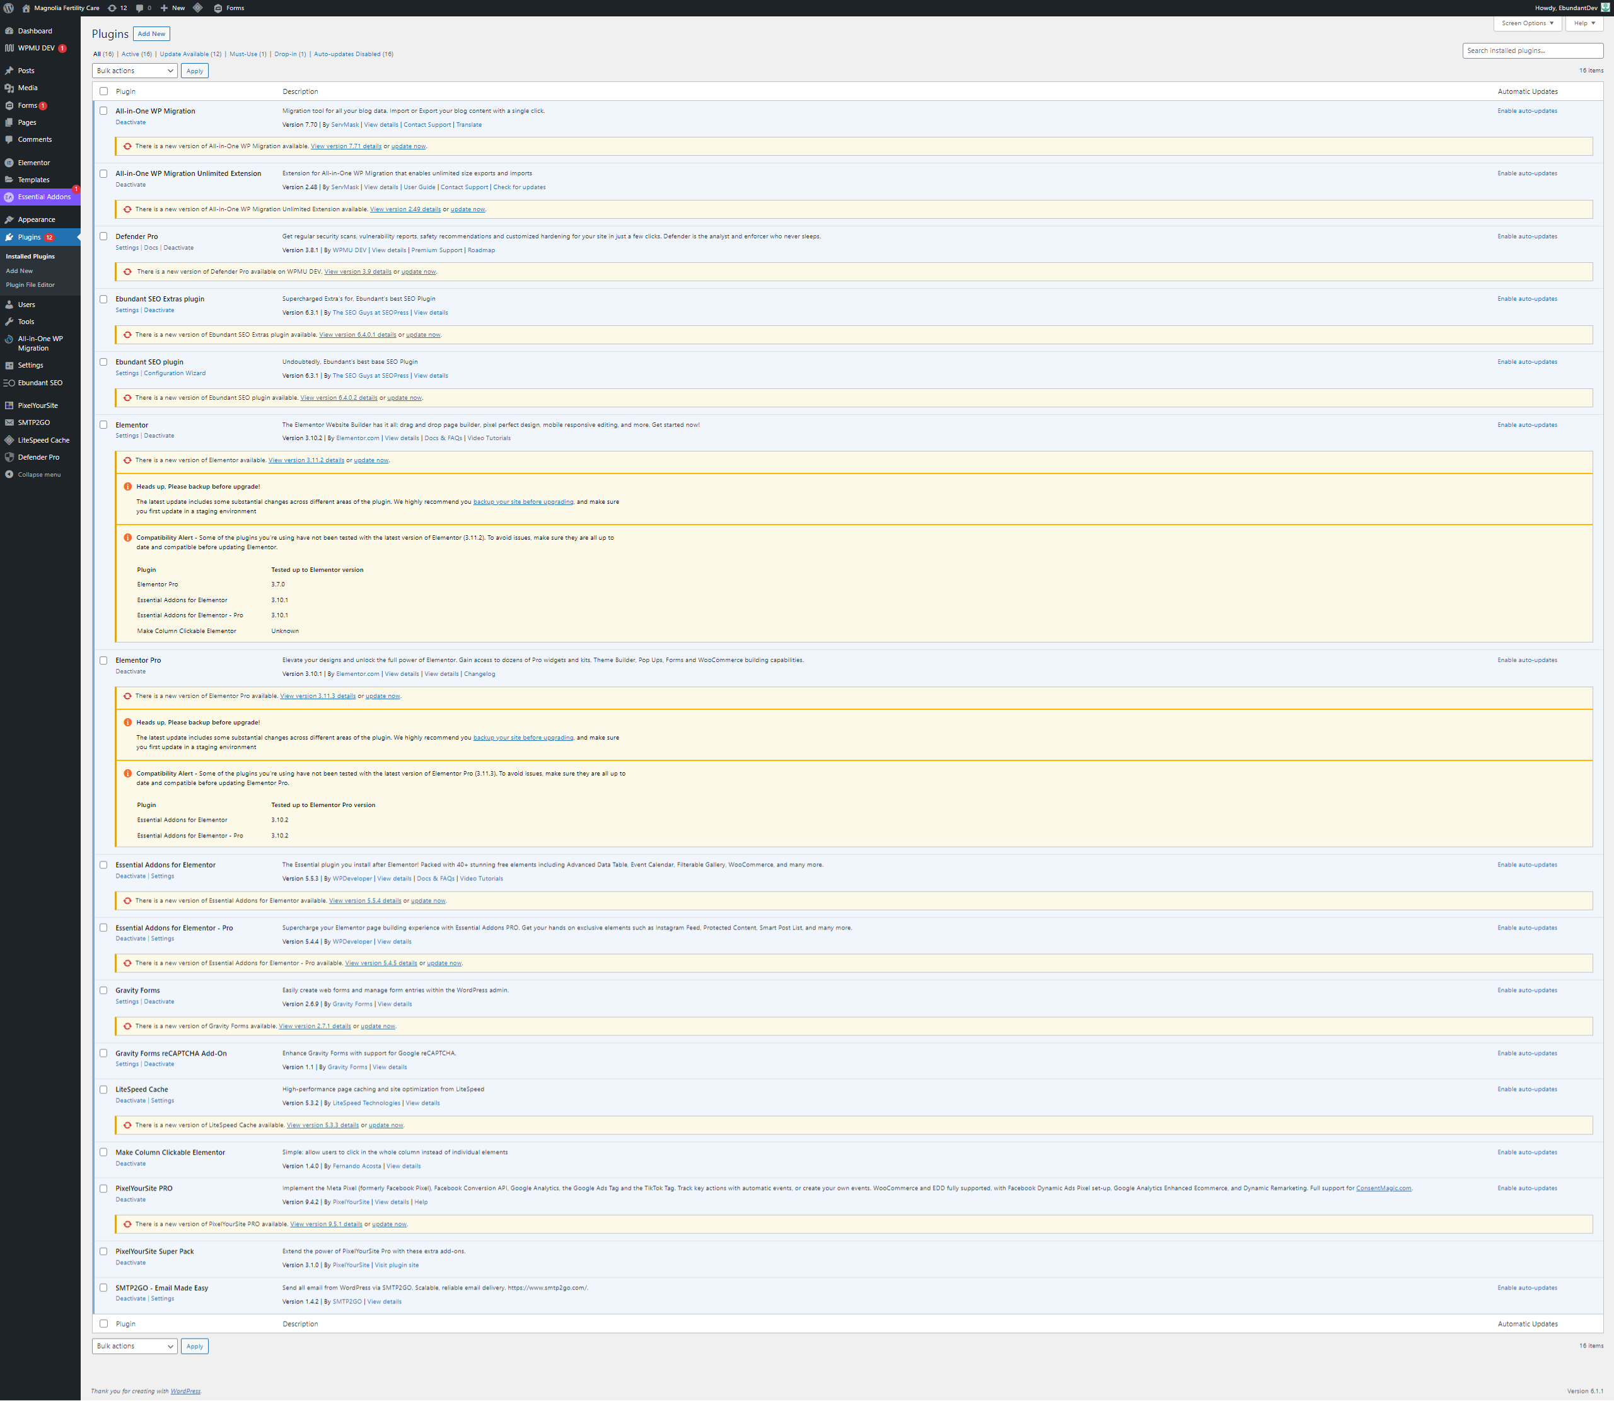Click the WordPress logo in admin bar
This screenshot has width=1614, height=1401.
click(9, 8)
